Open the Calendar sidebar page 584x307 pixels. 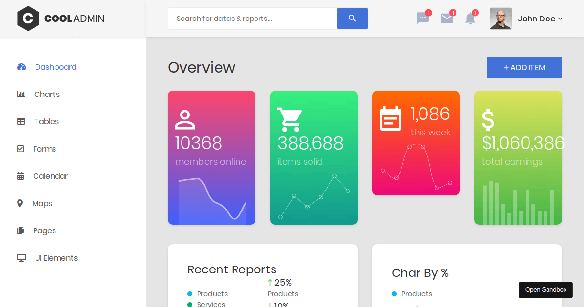coord(50,176)
